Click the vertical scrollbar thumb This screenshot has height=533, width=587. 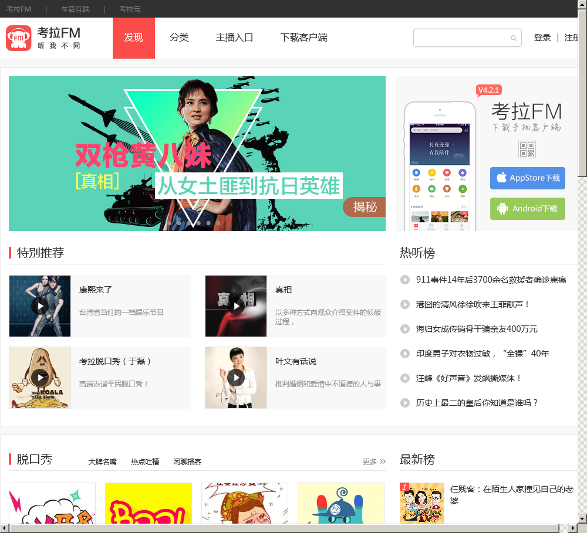pos(582,92)
